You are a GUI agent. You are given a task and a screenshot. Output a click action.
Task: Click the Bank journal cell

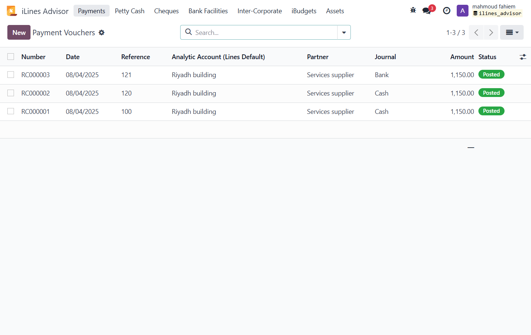click(382, 75)
